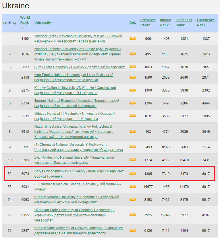Sort by Excellence Rank column header

[x=206, y=23]
